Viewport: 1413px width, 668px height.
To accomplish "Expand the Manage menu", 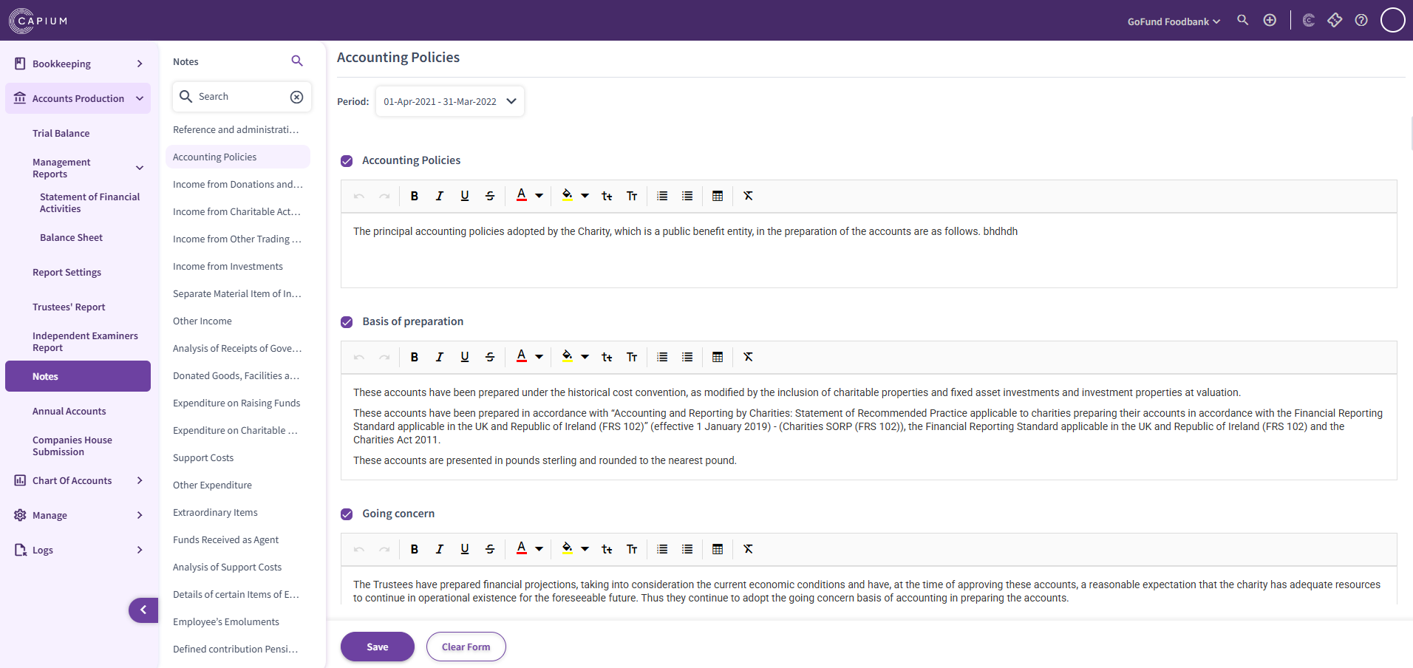I will (78, 515).
